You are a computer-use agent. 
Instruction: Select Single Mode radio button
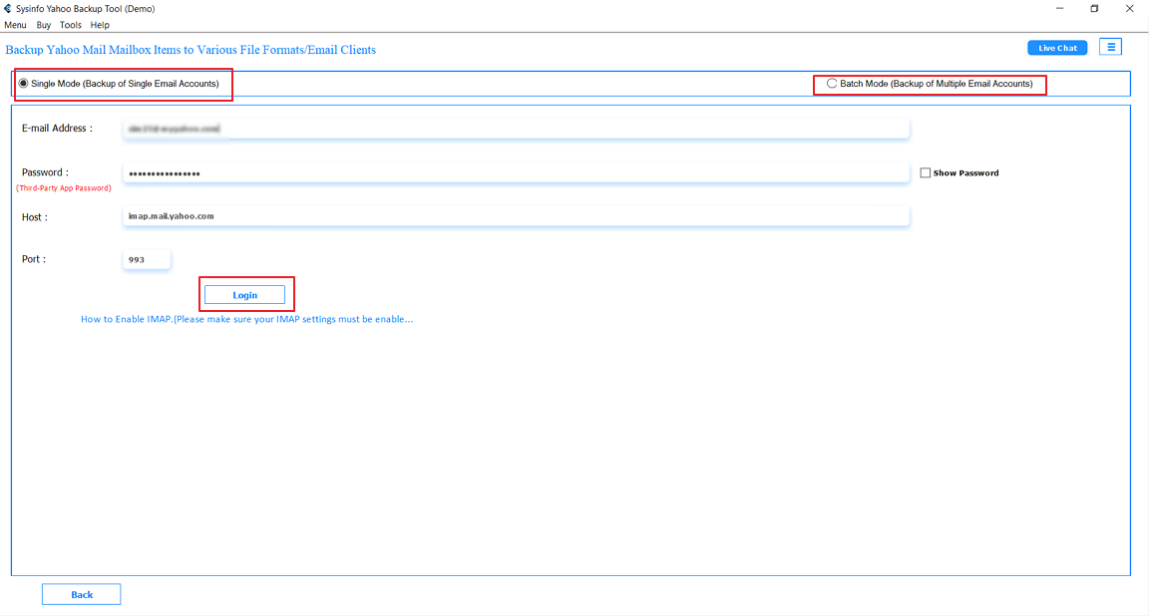pyautogui.click(x=24, y=84)
